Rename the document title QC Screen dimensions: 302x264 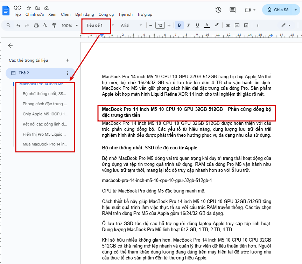click(x=17, y=8)
